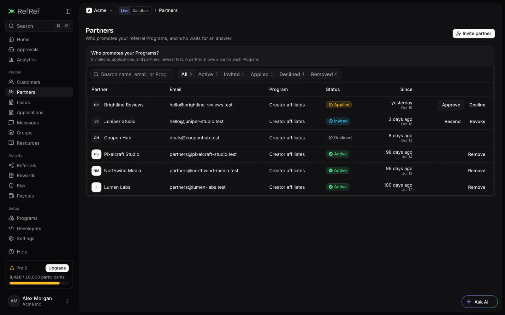Viewport: 505px width, 315px height.
Task: Click the Status column header
Action: tap(333, 89)
